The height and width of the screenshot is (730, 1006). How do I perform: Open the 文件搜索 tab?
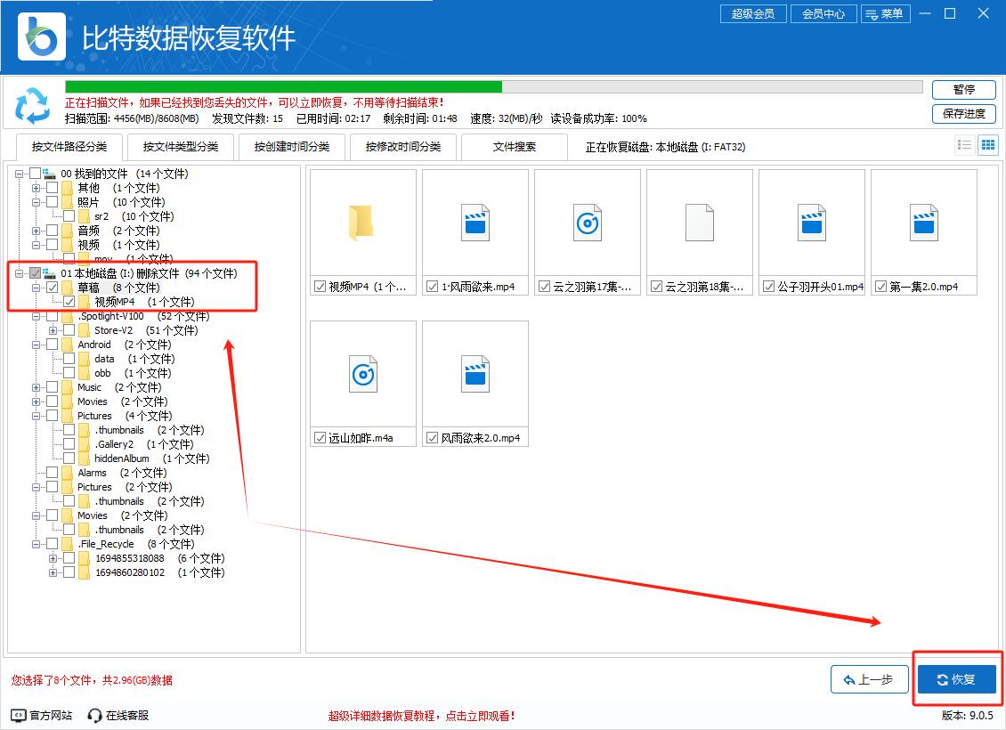point(515,147)
